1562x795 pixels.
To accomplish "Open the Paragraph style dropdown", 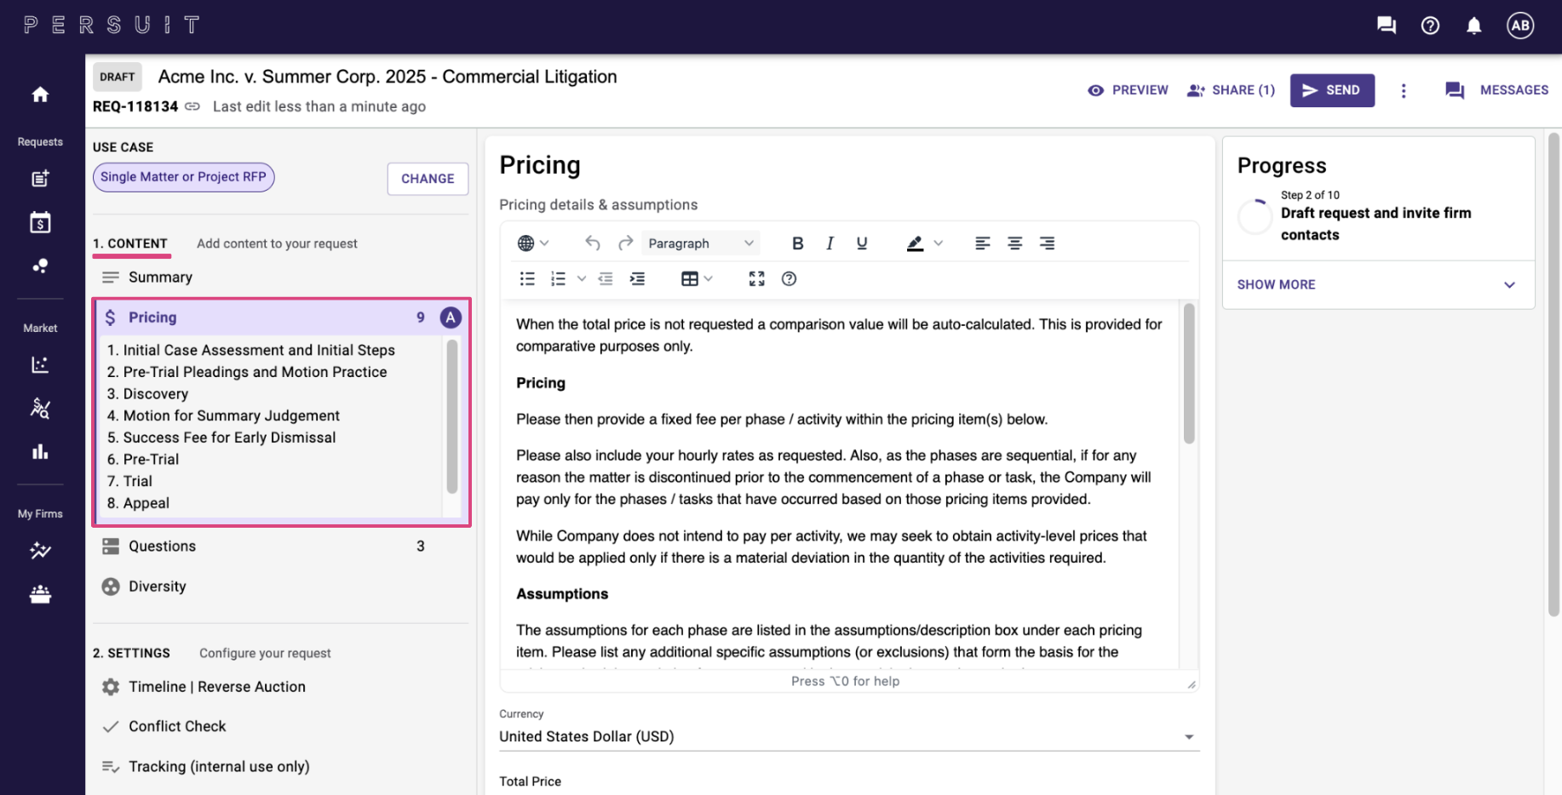I will [701, 243].
